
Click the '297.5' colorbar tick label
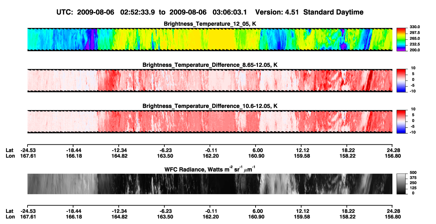[415, 33]
